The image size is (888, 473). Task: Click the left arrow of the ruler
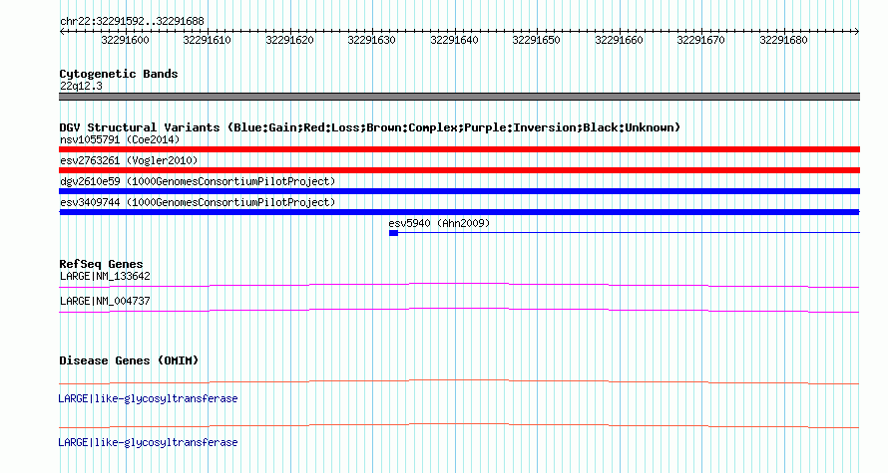(x=62, y=32)
